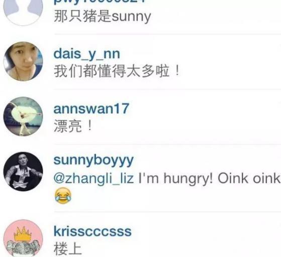Open the dais_y_nn username link
Viewport: 281px width, 257px height.
click(87, 54)
